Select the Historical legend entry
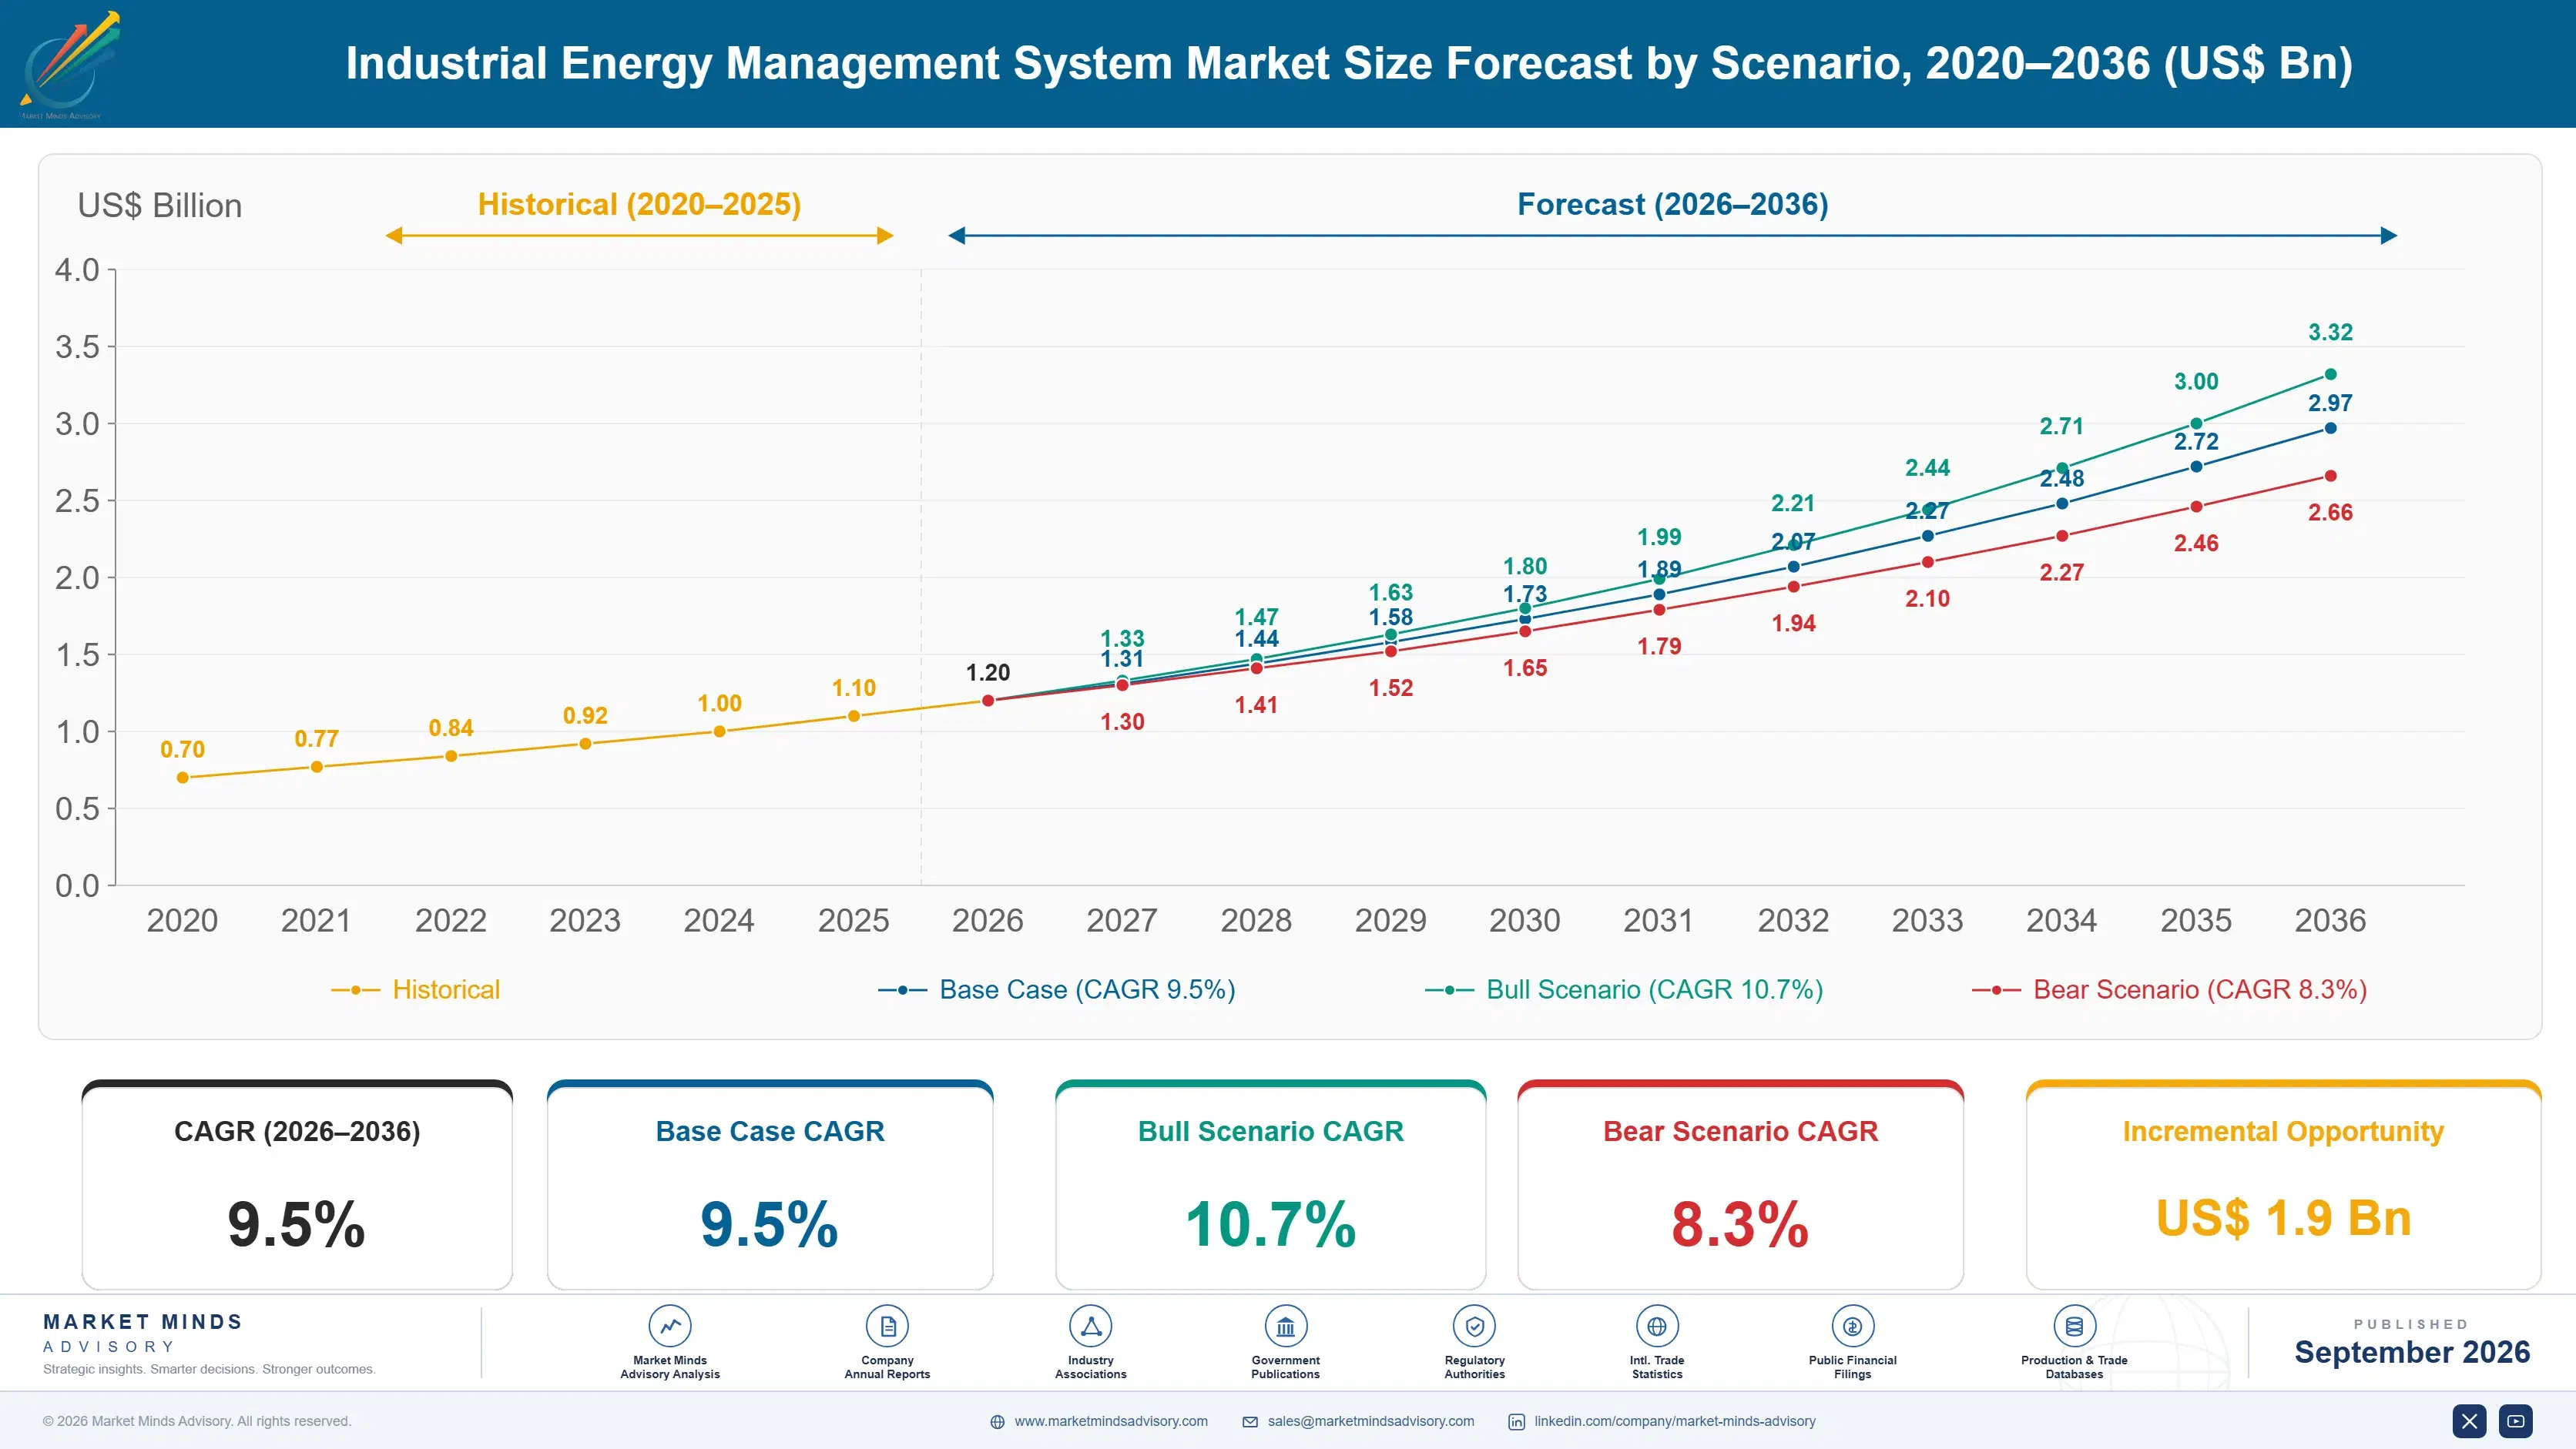This screenshot has height=1449, width=2576. point(416,989)
